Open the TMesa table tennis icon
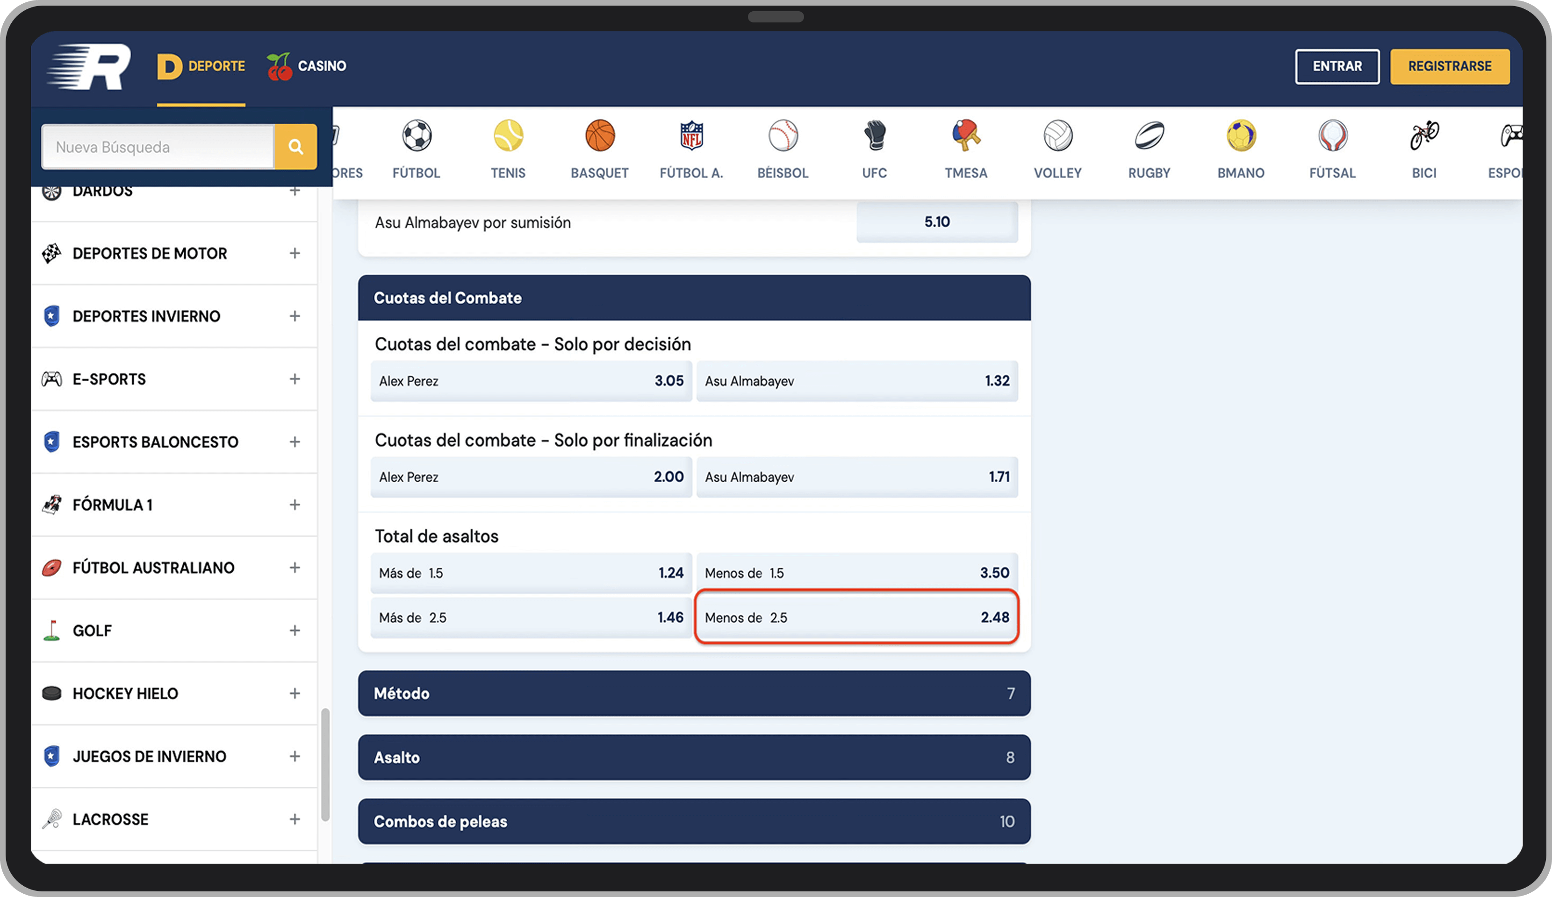The width and height of the screenshot is (1552, 897). tap(966, 136)
